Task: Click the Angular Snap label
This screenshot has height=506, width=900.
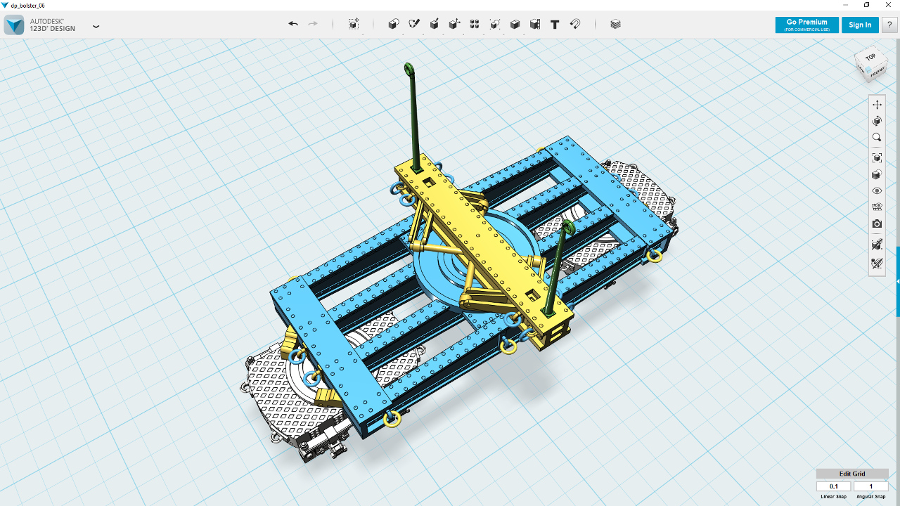Action: (870, 497)
